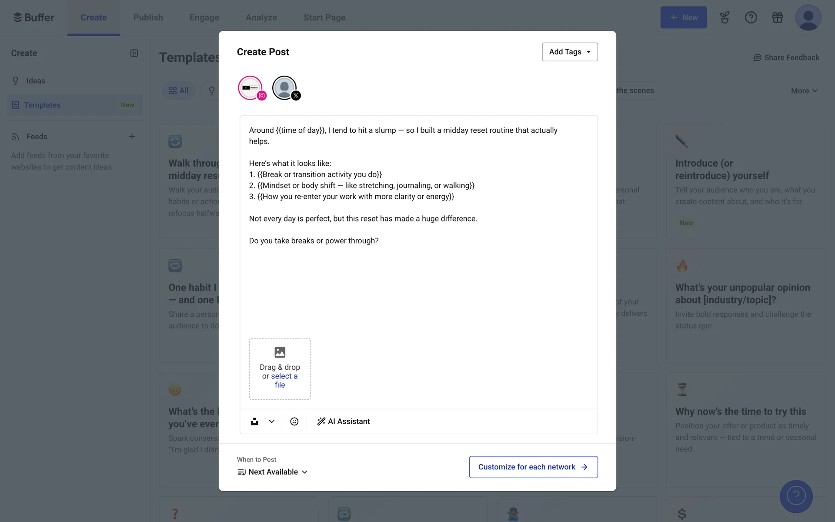Expand the Next Available schedule dropdown
Screen dimensions: 835x522
coord(273,472)
